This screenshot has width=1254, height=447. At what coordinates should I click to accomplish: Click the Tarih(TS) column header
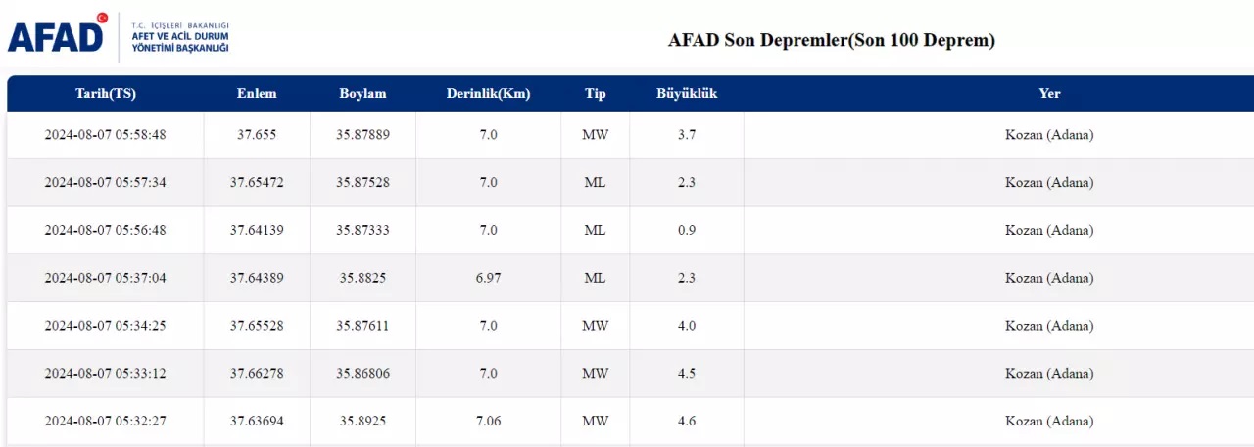point(106,94)
